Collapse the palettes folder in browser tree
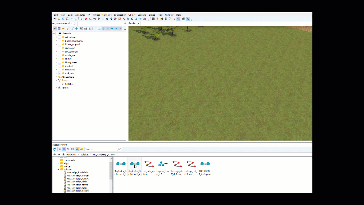The image size is (364, 205). tap(58, 169)
